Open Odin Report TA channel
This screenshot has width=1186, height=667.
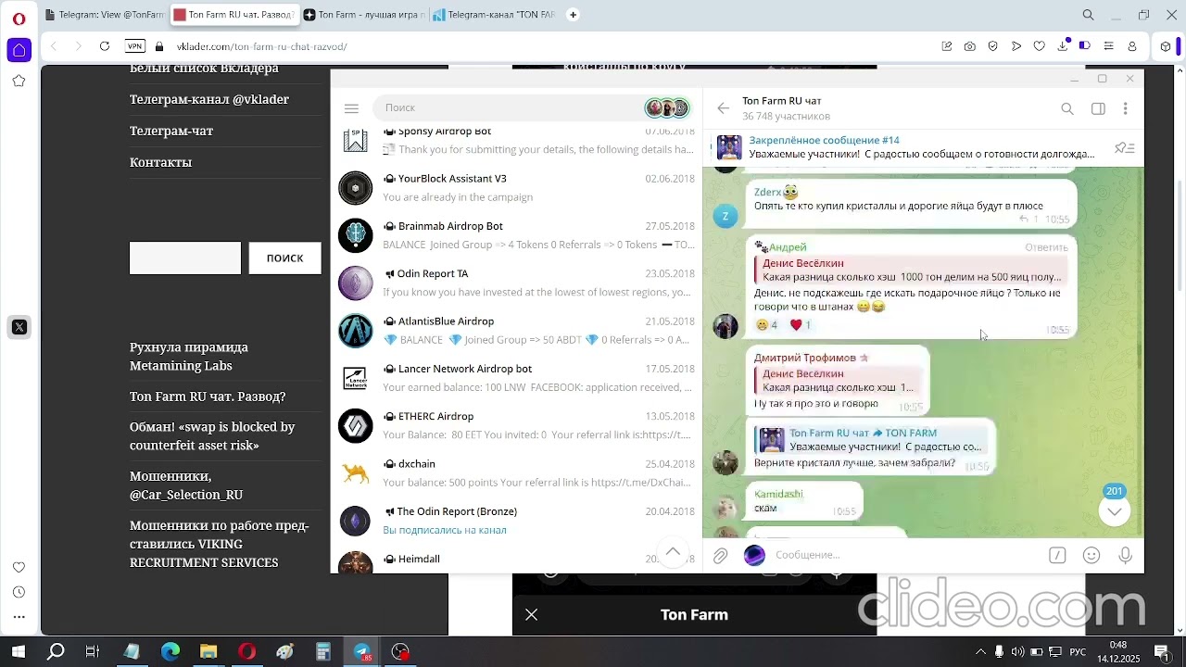(x=517, y=283)
